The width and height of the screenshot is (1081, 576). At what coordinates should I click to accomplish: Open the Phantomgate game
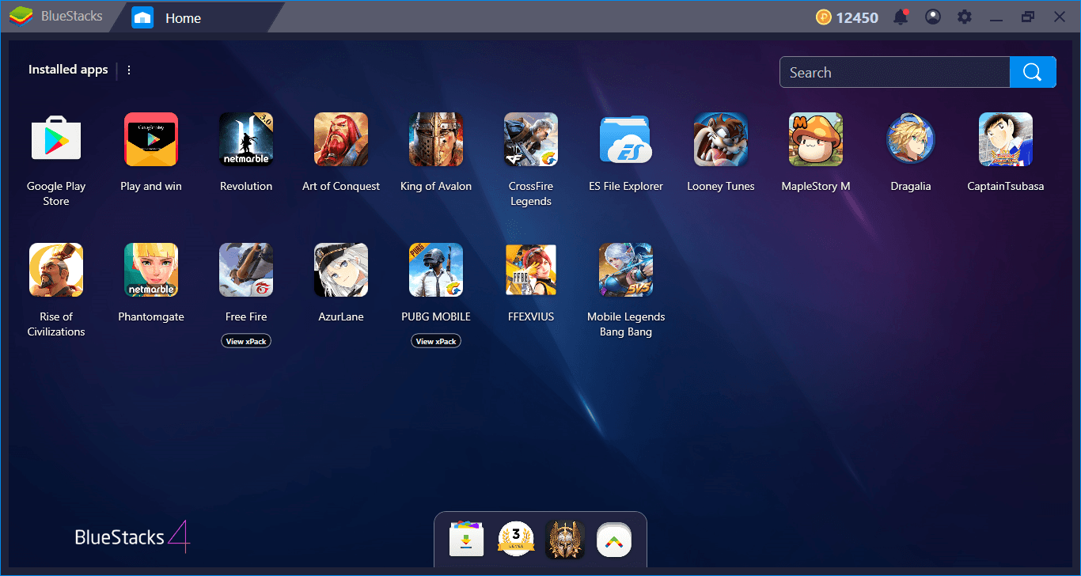click(x=151, y=270)
